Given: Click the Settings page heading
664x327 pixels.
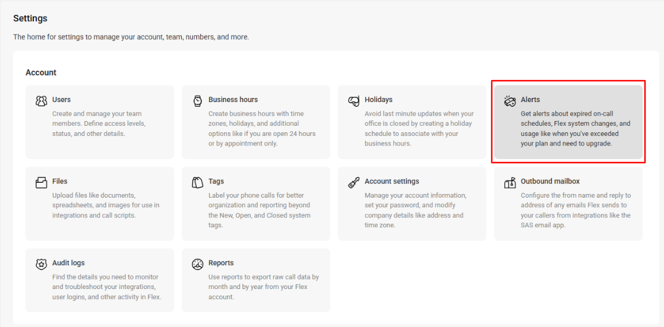Looking at the screenshot, I should pos(30,18).
